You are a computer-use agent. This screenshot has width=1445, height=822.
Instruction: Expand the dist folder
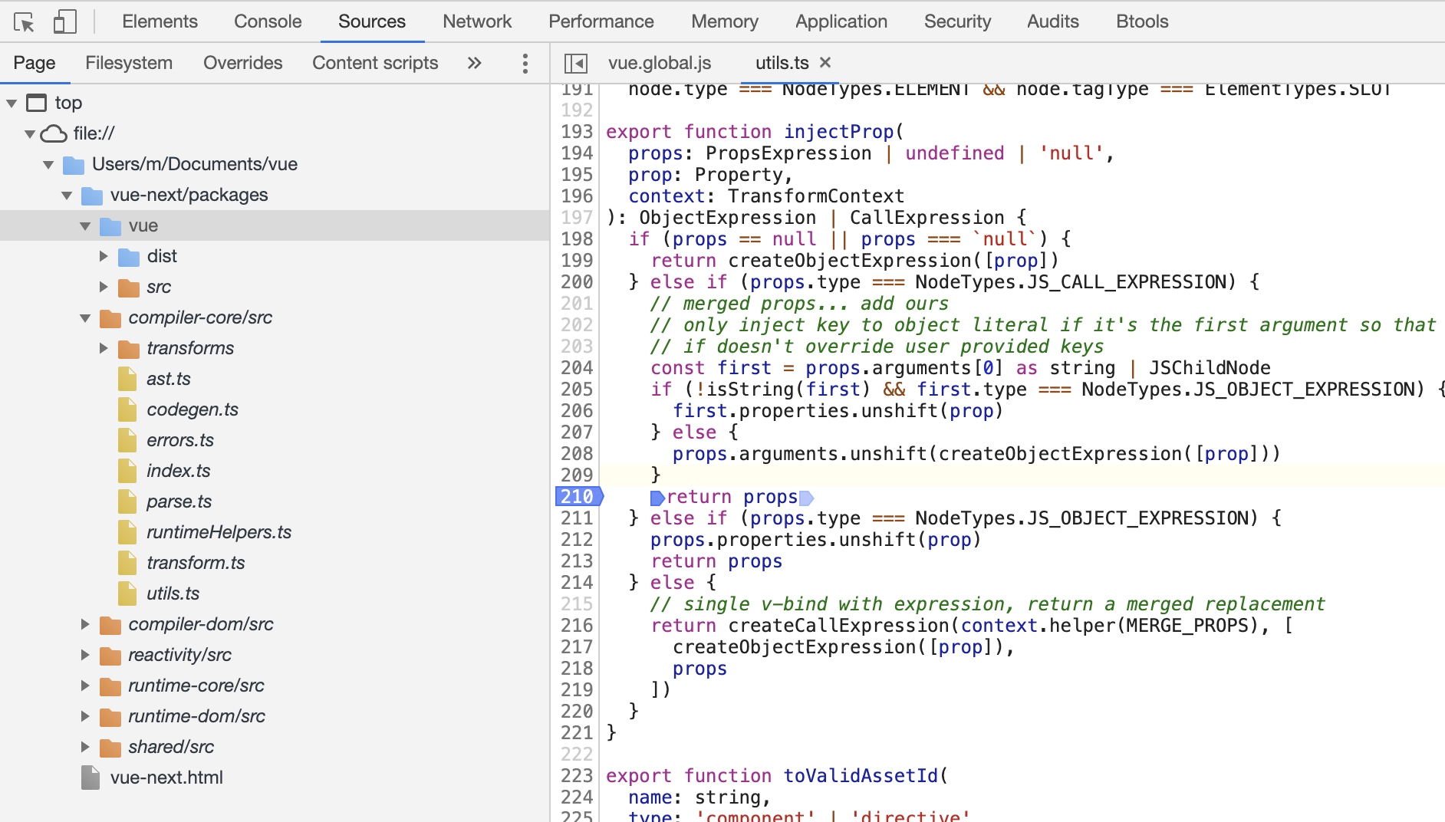coord(104,256)
